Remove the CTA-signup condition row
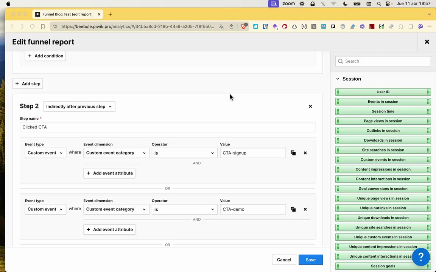436x272 pixels. (305, 153)
